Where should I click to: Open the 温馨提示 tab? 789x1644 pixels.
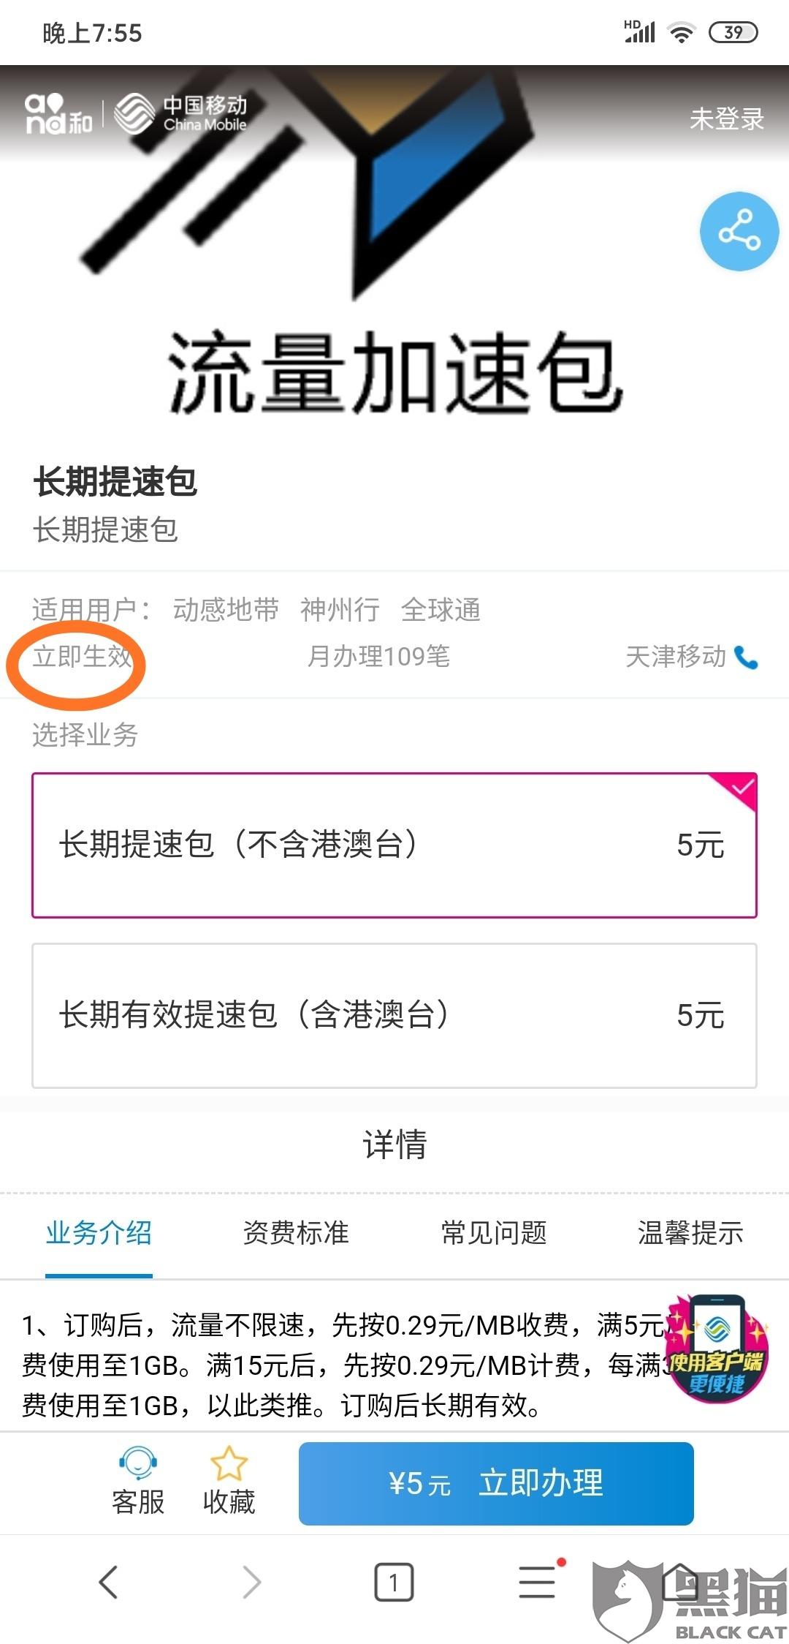pyautogui.click(x=690, y=1233)
